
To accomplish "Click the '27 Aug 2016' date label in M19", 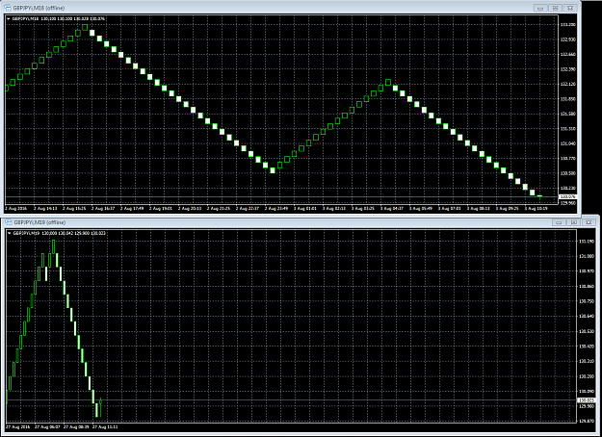I will [17, 426].
